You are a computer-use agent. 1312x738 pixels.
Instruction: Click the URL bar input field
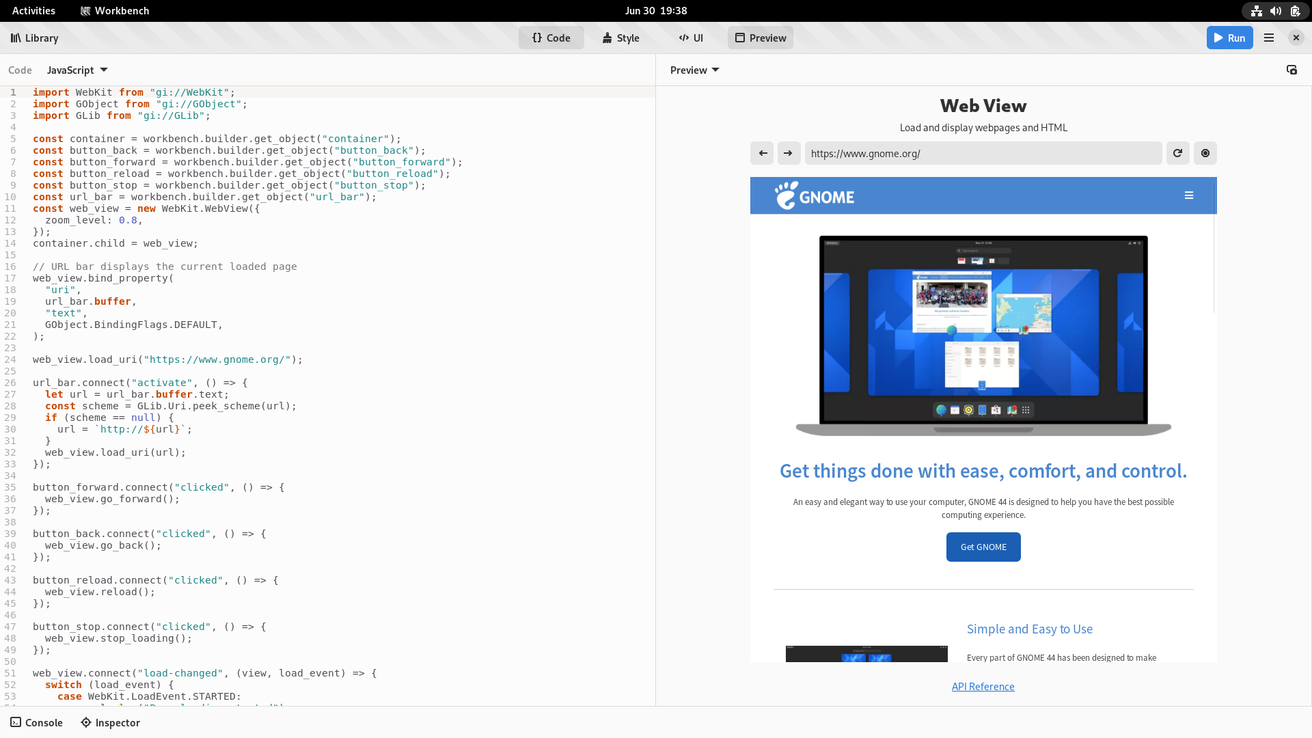[x=983, y=153]
